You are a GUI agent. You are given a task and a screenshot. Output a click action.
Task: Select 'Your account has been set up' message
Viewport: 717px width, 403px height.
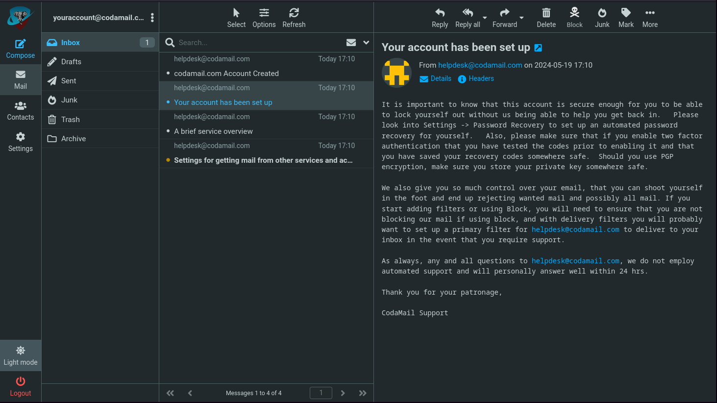[267, 96]
